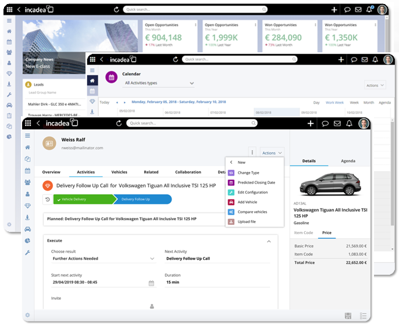This screenshot has height=326, width=399.
Task: Open the All Activities types dropdown
Action: click(x=159, y=83)
